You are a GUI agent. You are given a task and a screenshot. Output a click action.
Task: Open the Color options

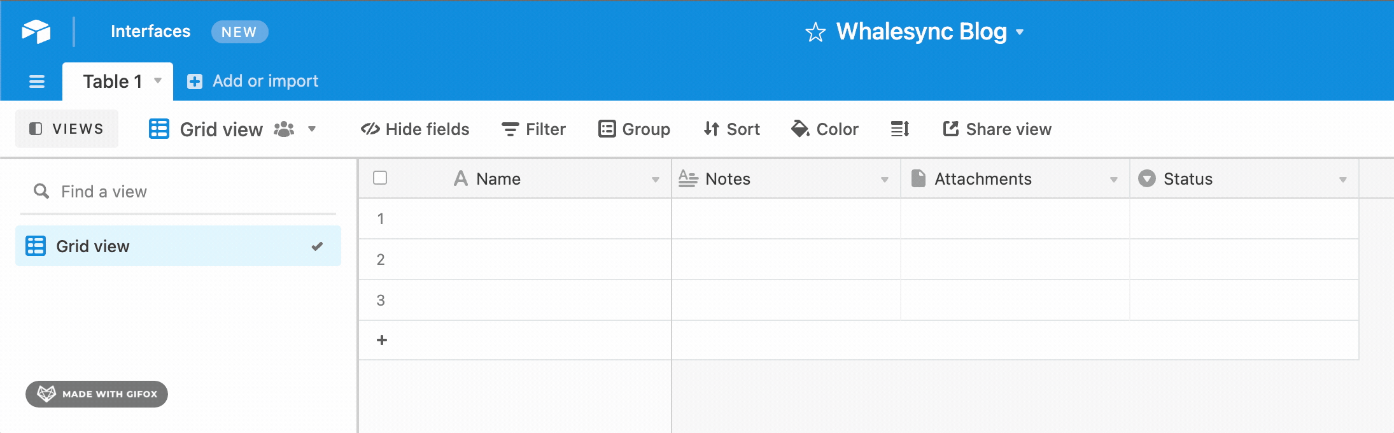coord(825,129)
